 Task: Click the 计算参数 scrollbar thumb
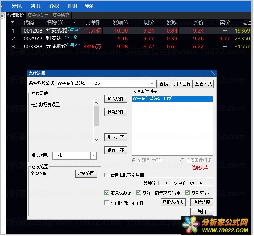coord(96,116)
